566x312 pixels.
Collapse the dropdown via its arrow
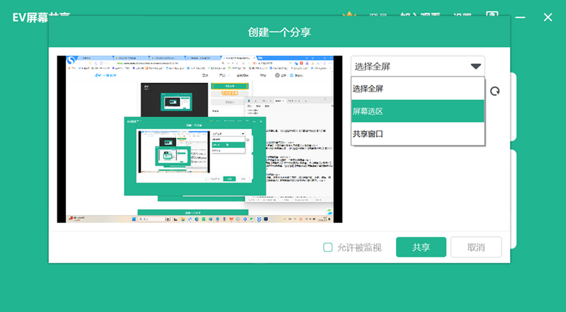(475, 66)
